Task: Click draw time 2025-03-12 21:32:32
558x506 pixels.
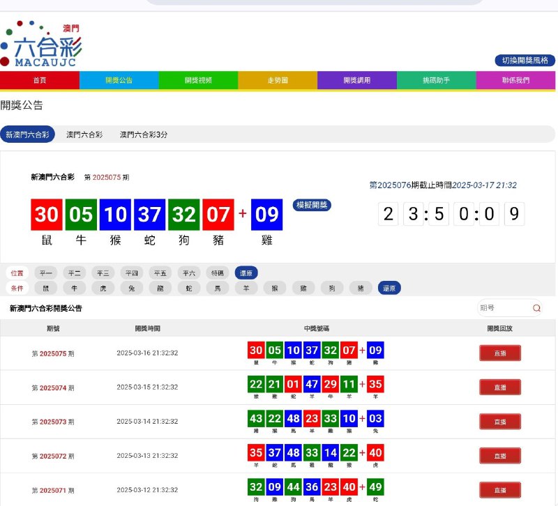Action: 147,490
